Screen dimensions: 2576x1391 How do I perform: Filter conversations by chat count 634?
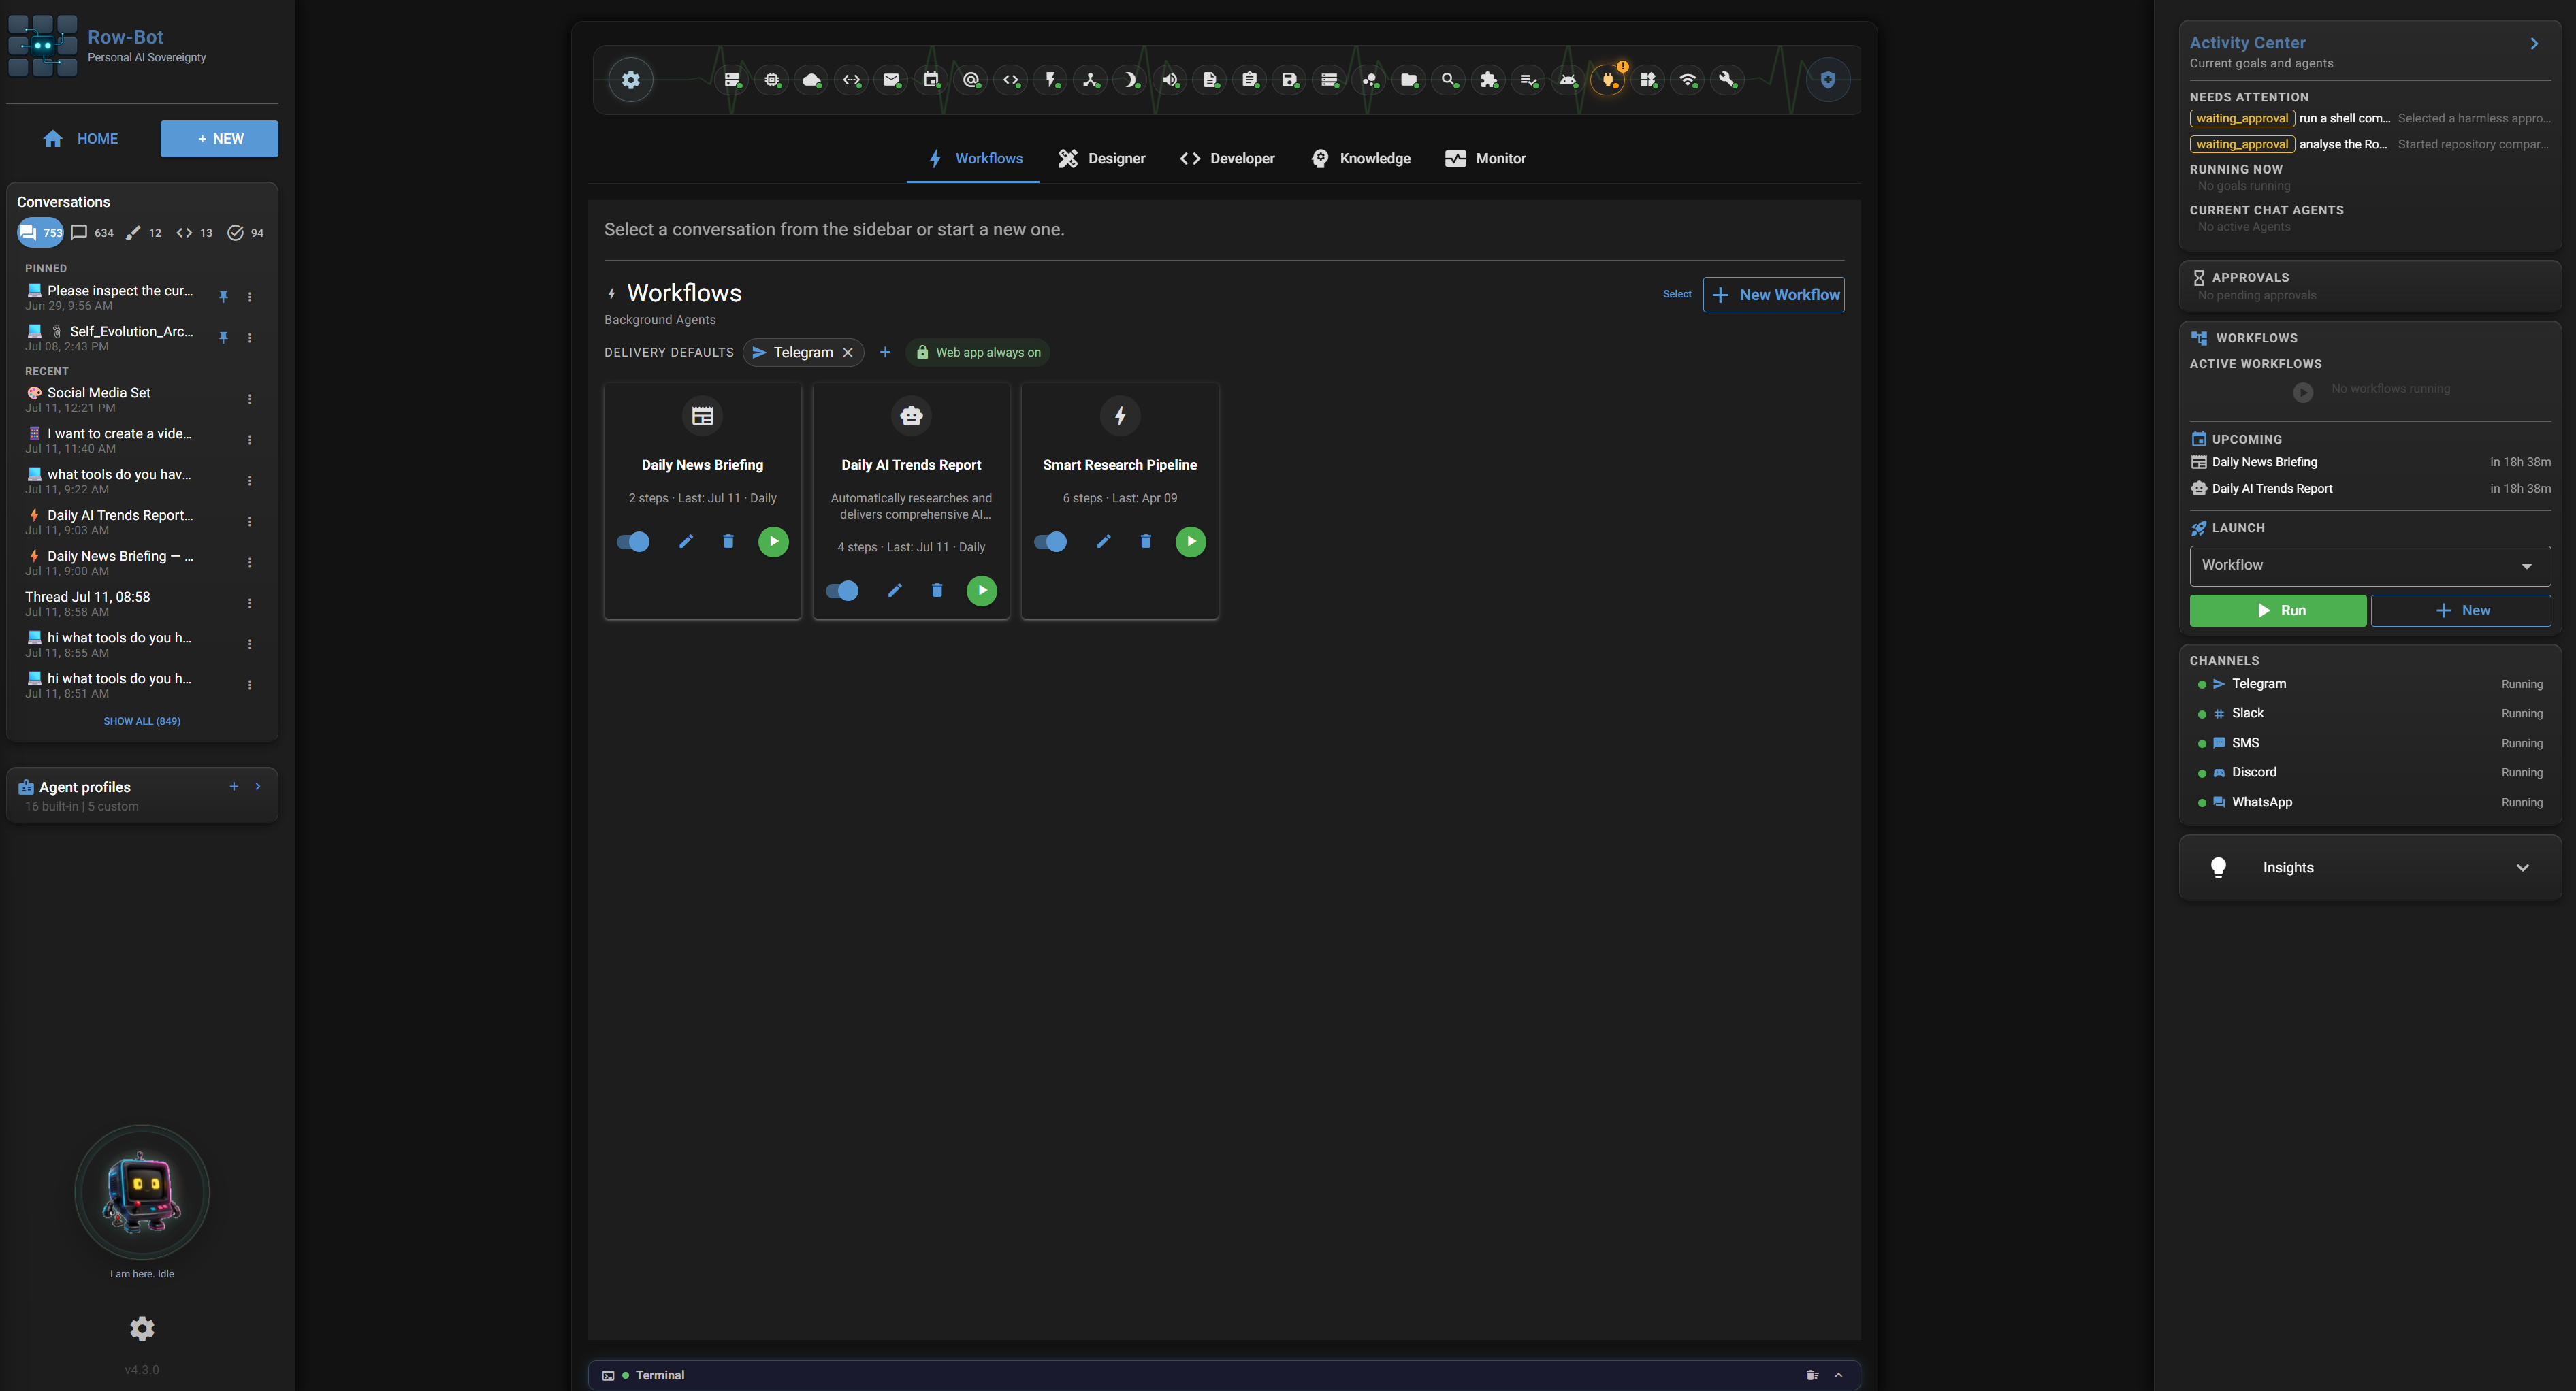[93, 233]
